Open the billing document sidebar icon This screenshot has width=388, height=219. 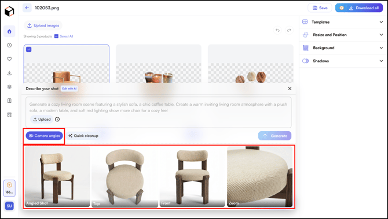click(x=9, y=101)
